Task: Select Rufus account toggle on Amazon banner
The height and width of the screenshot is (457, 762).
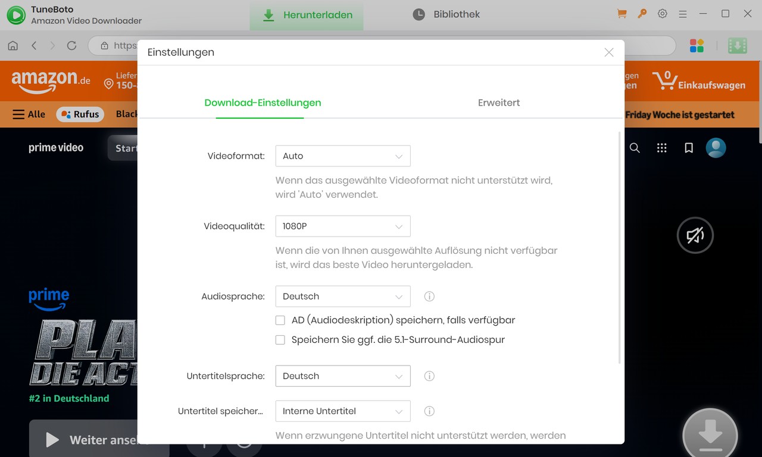Action: [x=80, y=114]
